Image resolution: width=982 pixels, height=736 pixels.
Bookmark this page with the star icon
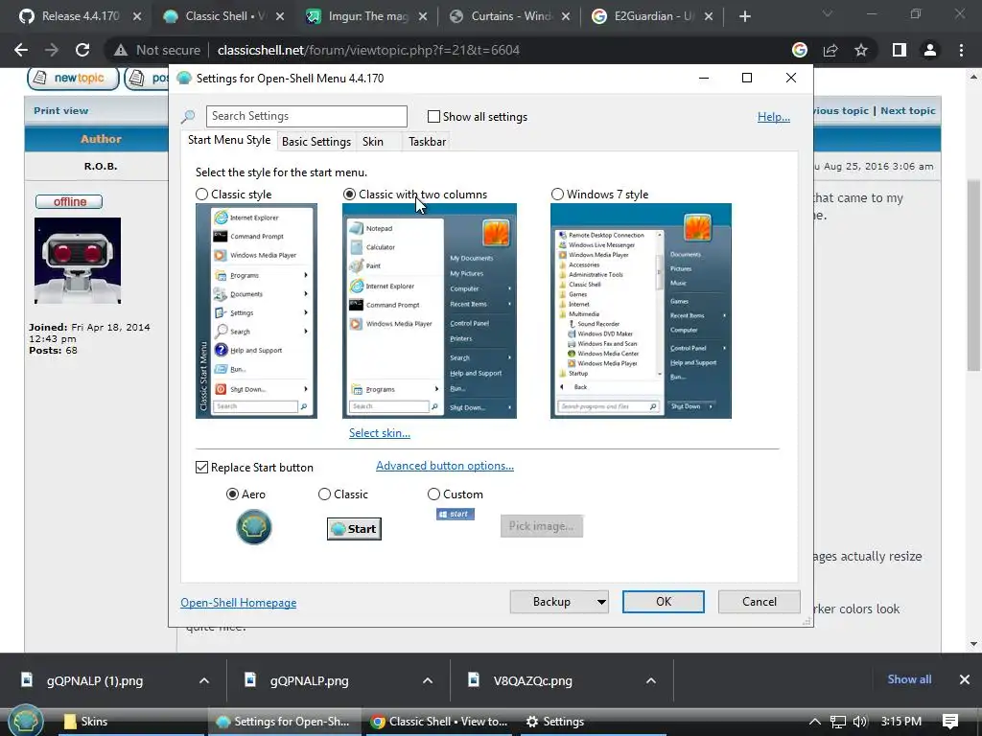(861, 50)
